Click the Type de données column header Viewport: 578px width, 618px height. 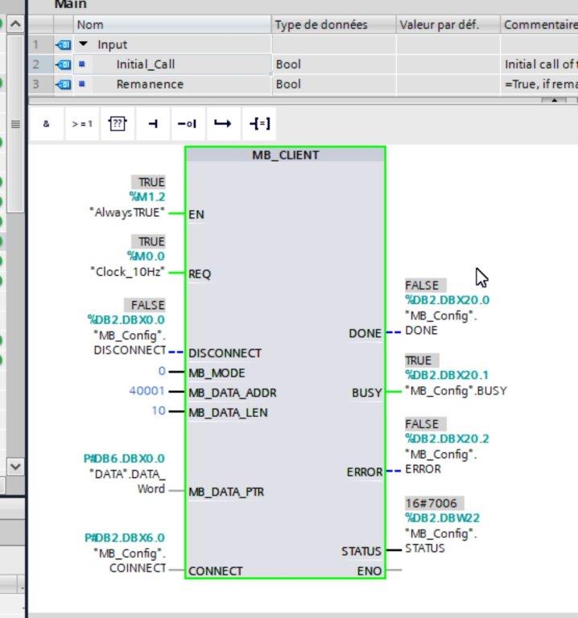(333, 25)
